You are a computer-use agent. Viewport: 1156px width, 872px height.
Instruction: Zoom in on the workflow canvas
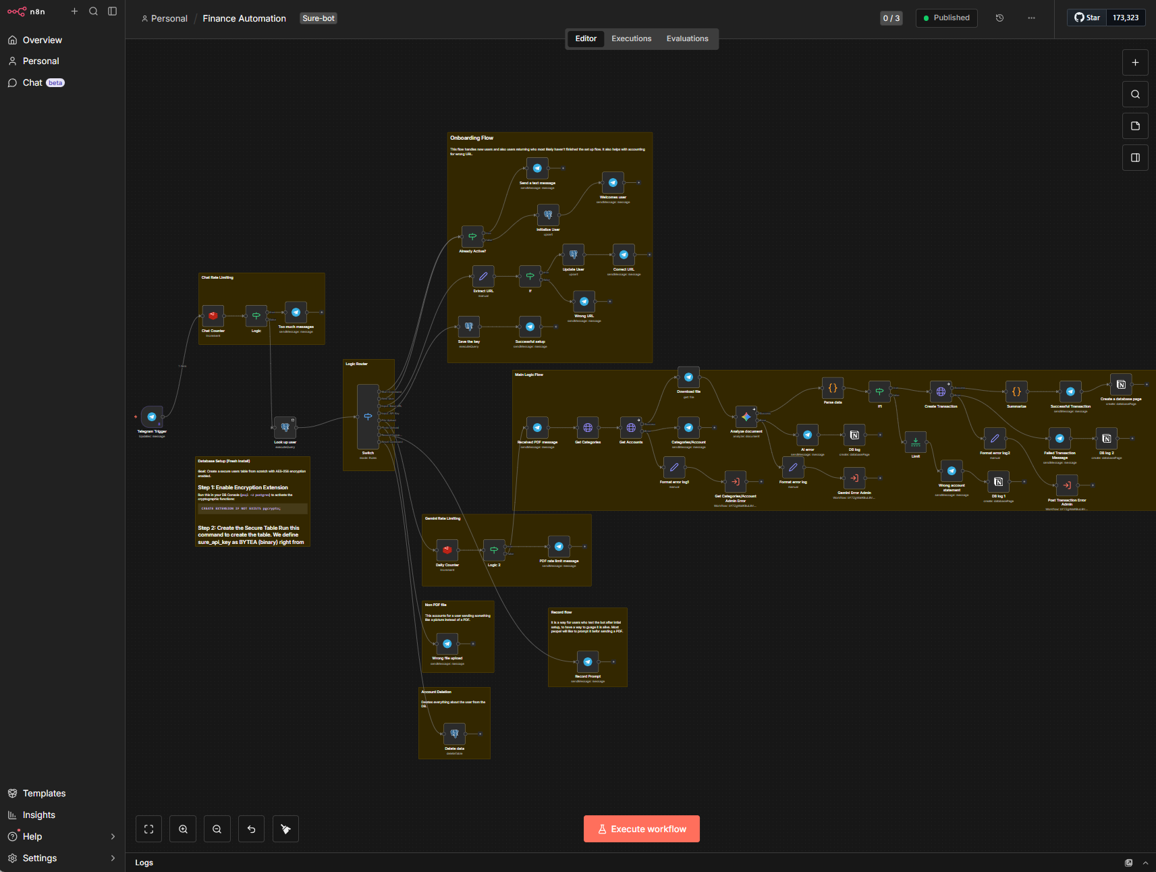coord(183,829)
